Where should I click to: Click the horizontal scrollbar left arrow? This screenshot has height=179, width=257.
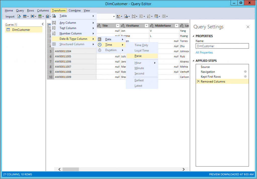pos(59,169)
